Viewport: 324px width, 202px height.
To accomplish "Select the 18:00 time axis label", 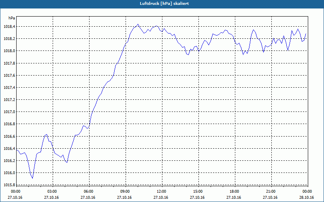I will click(x=235, y=191).
